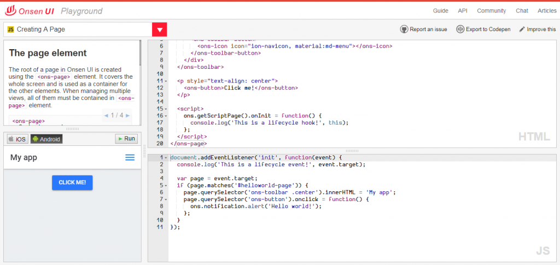Click JS line 2 console.log lifecycle event

271,164
